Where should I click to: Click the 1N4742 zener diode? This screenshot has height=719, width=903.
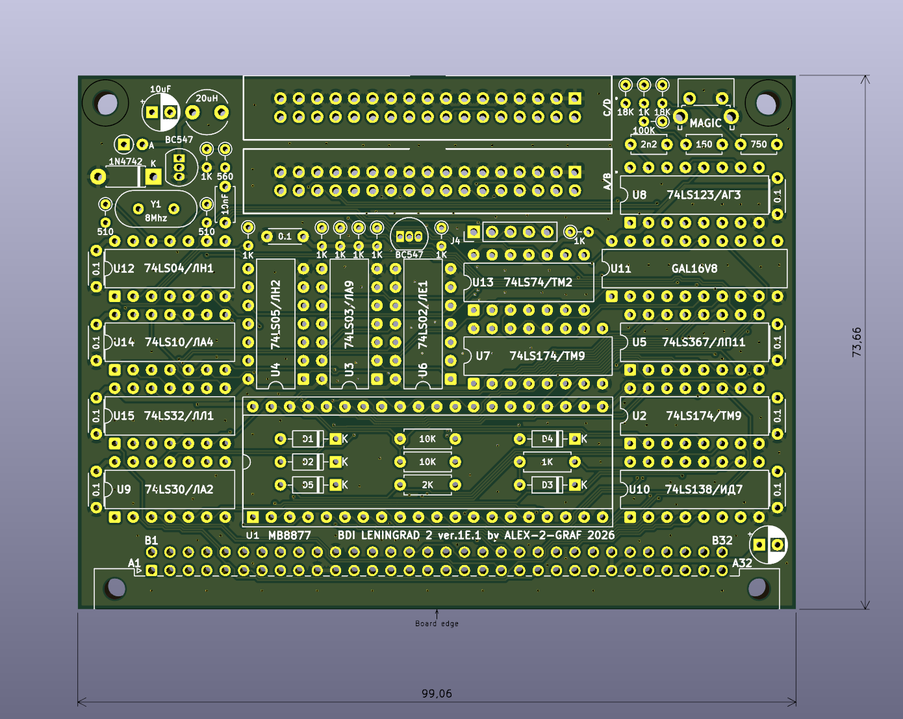pyautogui.click(x=125, y=176)
